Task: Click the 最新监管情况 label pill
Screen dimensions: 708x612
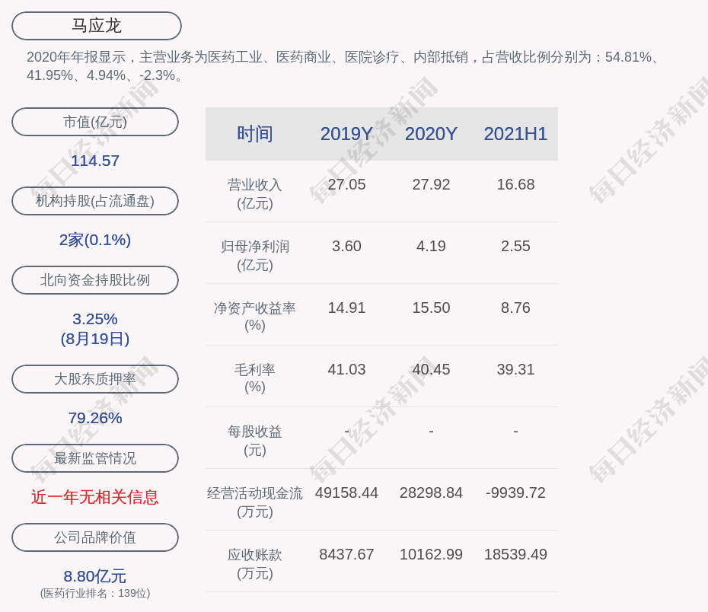Action: 95,458
